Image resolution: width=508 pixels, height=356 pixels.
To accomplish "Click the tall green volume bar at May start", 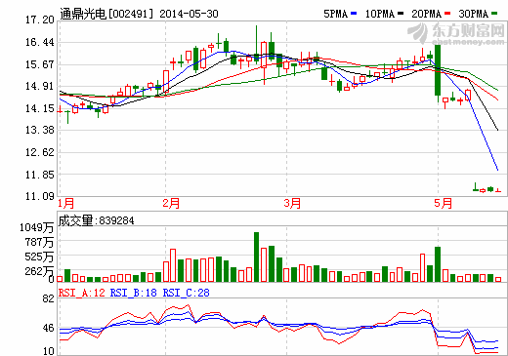I will [438, 264].
